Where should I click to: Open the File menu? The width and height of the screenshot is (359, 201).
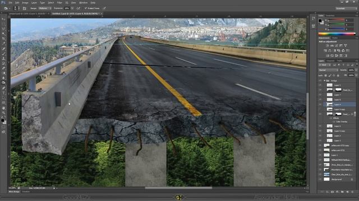pyautogui.click(x=11, y=3)
